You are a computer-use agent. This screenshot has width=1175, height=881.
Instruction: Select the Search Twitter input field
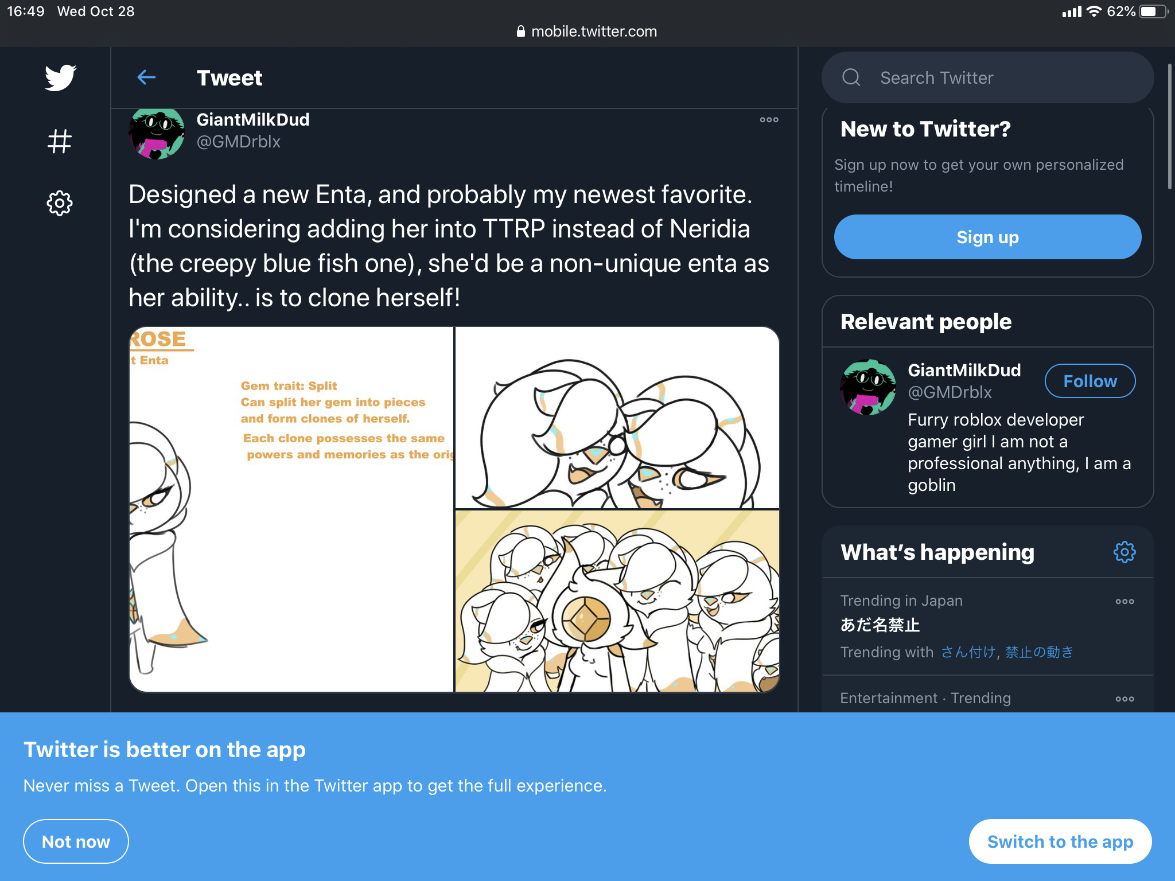pos(988,77)
